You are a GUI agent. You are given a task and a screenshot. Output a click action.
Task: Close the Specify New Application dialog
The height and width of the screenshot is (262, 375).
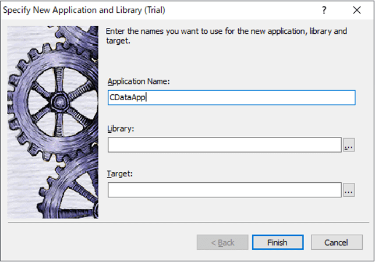point(356,10)
